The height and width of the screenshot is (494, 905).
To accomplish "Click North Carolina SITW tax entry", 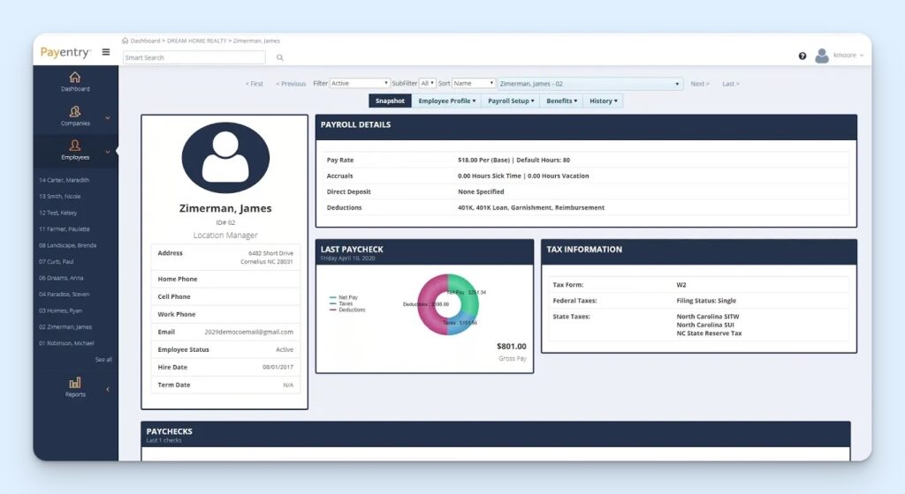I will [x=708, y=317].
